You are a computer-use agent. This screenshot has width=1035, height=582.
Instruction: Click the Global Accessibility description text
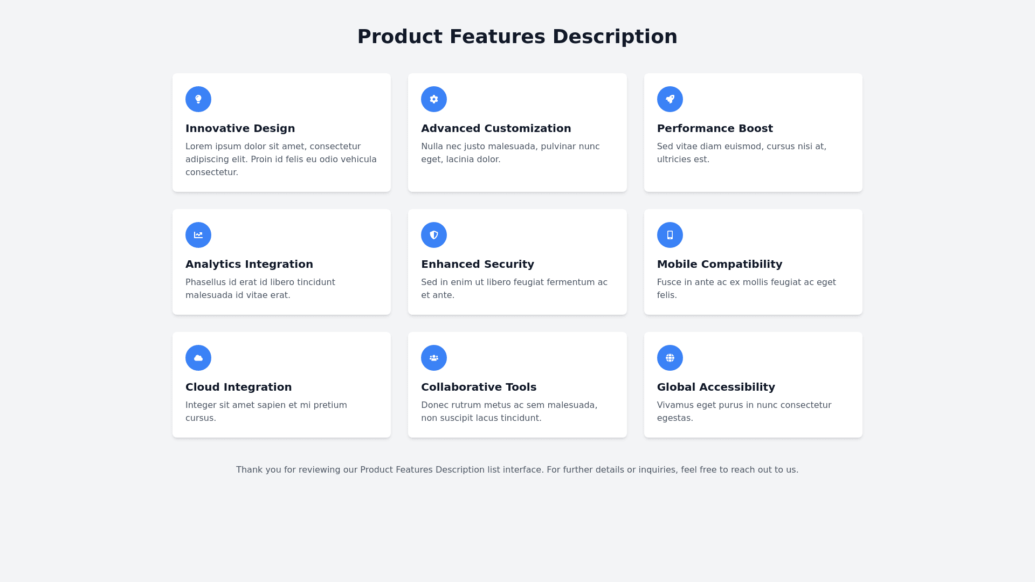coord(744,411)
